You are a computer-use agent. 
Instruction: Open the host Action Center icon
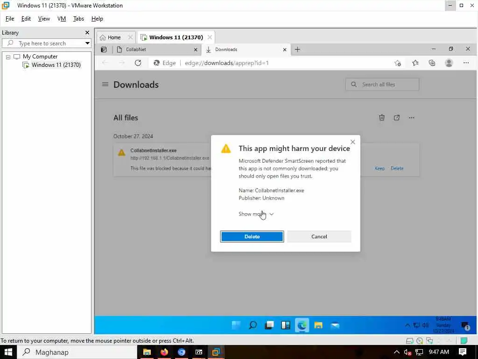[x=463, y=352]
